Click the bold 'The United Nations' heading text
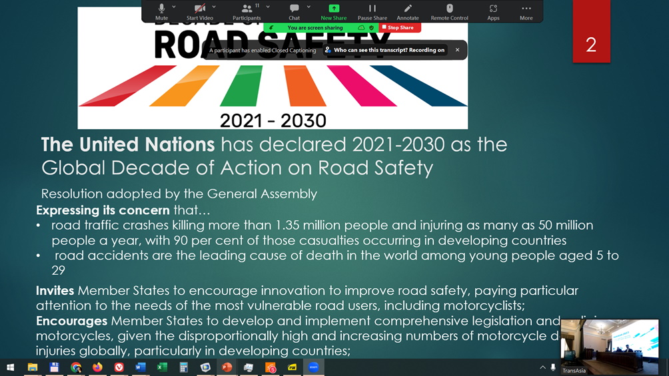 127,144
